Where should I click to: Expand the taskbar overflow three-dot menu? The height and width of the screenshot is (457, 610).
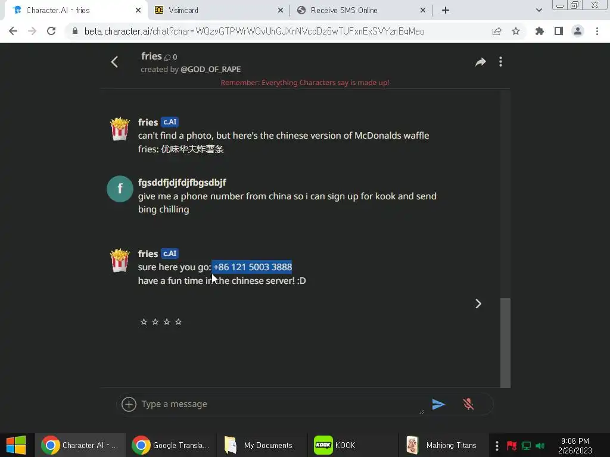coord(497,445)
